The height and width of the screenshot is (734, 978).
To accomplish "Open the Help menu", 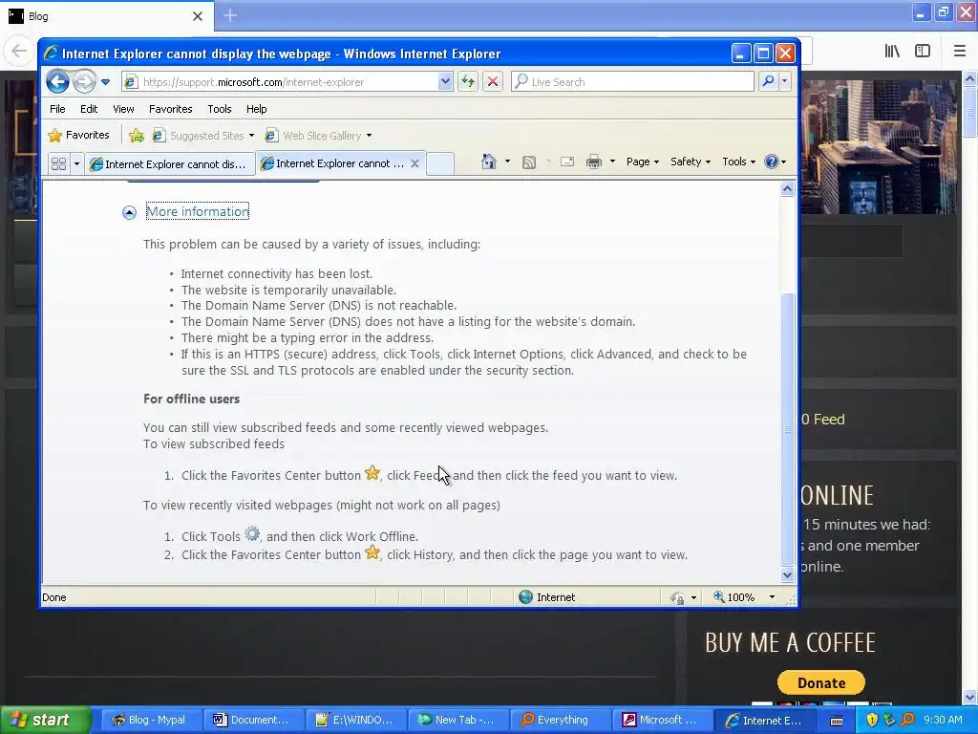I will (x=256, y=109).
